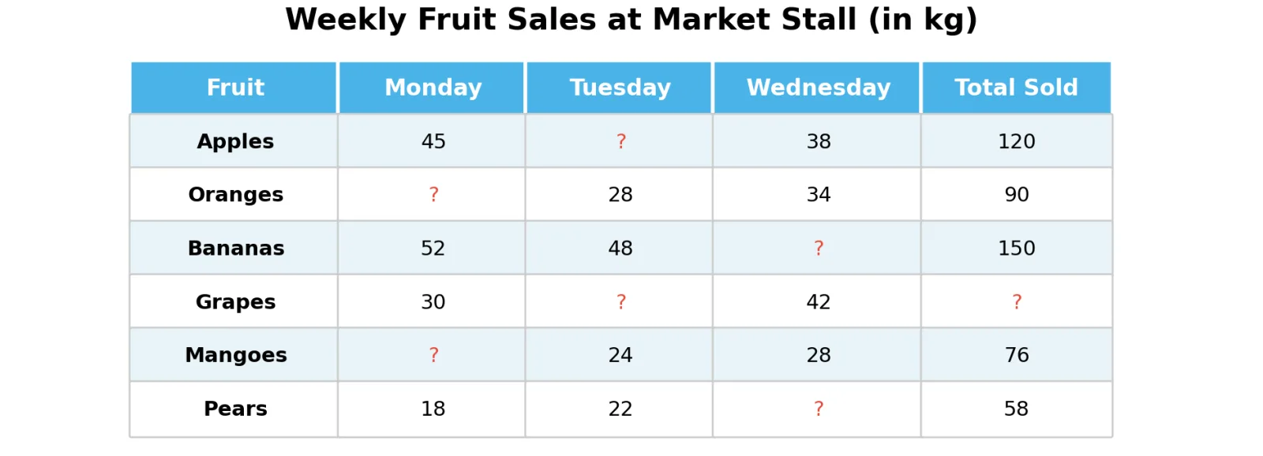The image size is (1263, 456).
Task: Click the Apples row label
Action: coord(235,141)
